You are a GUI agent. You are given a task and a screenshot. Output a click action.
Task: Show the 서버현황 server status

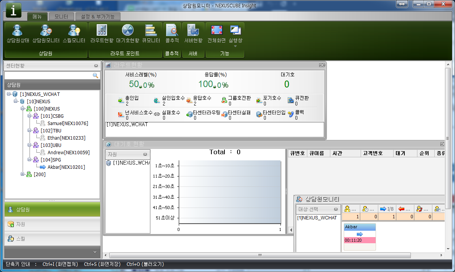pos(193,34)
